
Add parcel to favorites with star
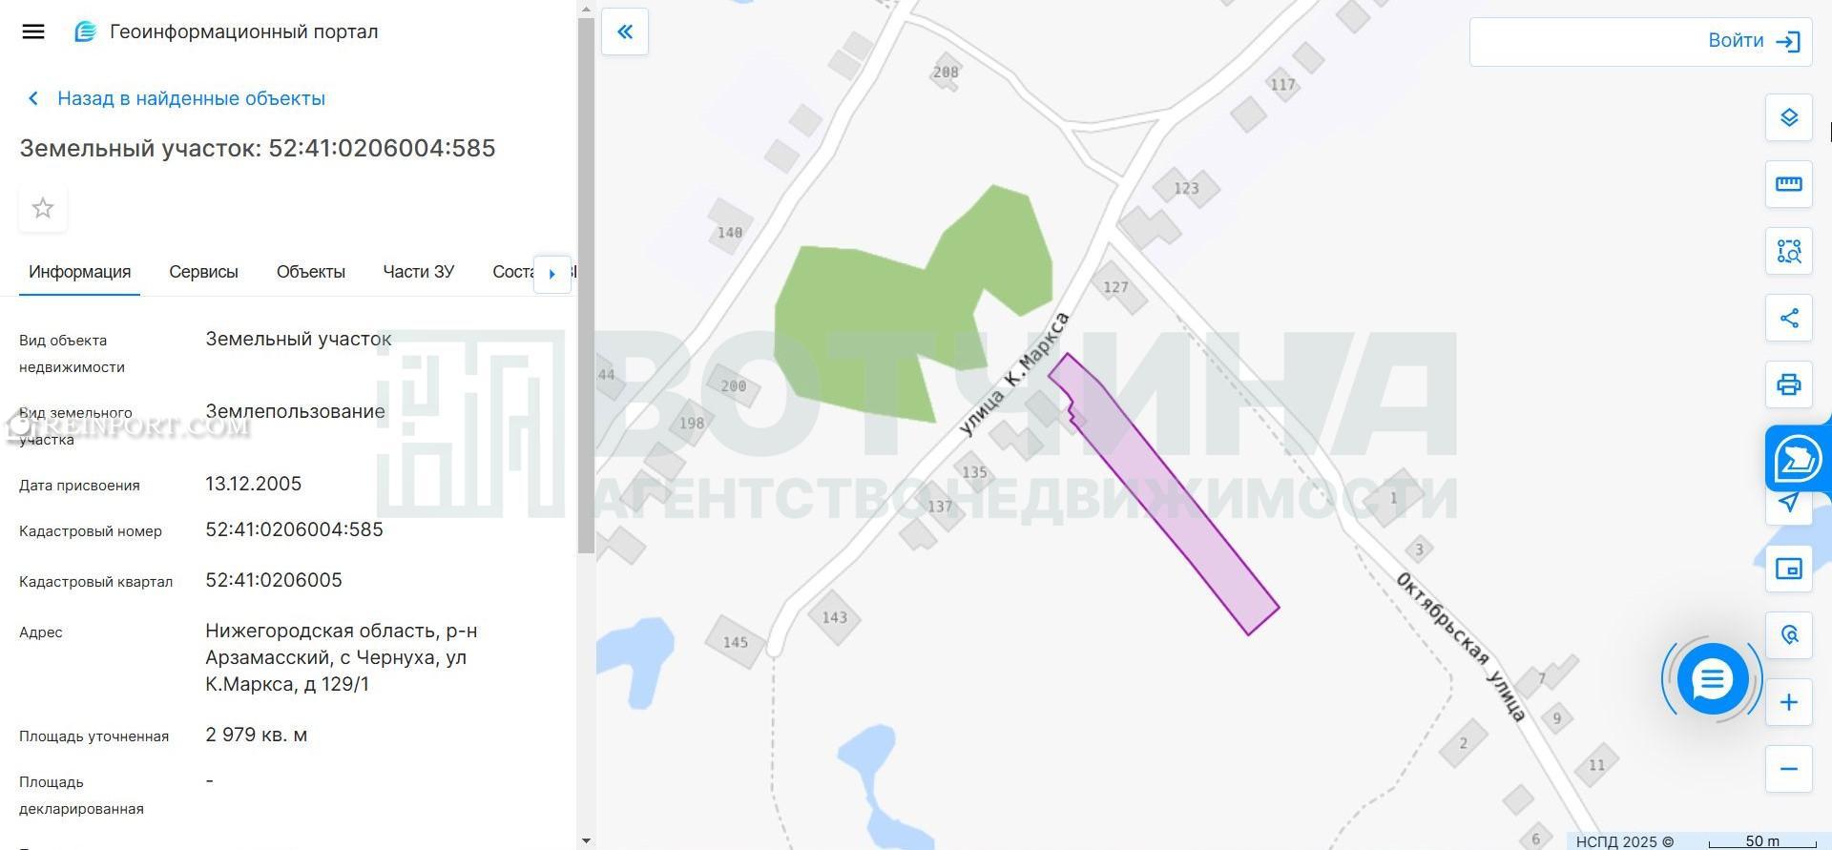click(43, 208)
